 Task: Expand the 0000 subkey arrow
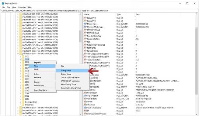[20, 56]
